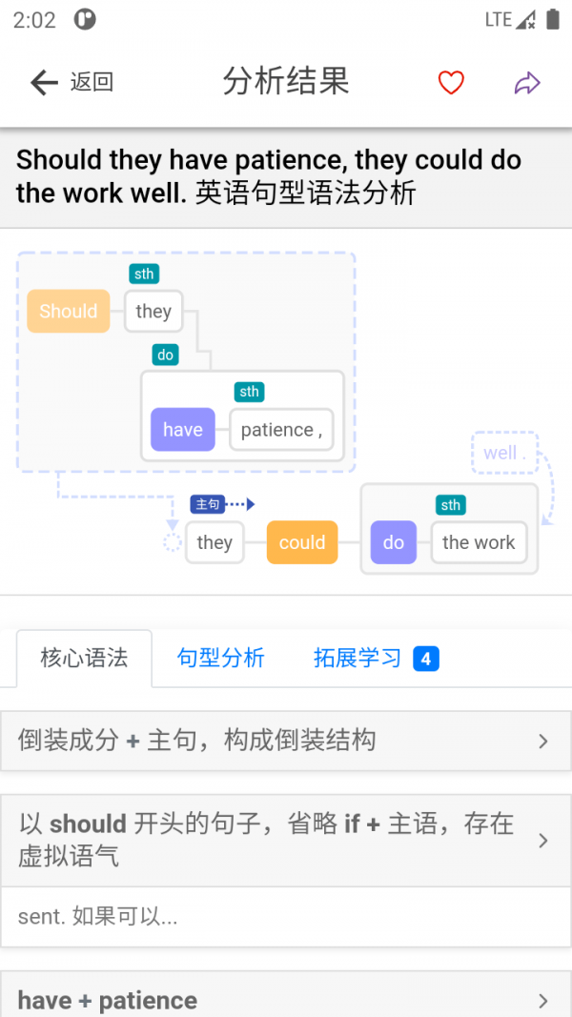Expand the 'should' 开头 subjunctive grammar item
This screenshot has height=1017, width=572.
click(x=286, y=840)
